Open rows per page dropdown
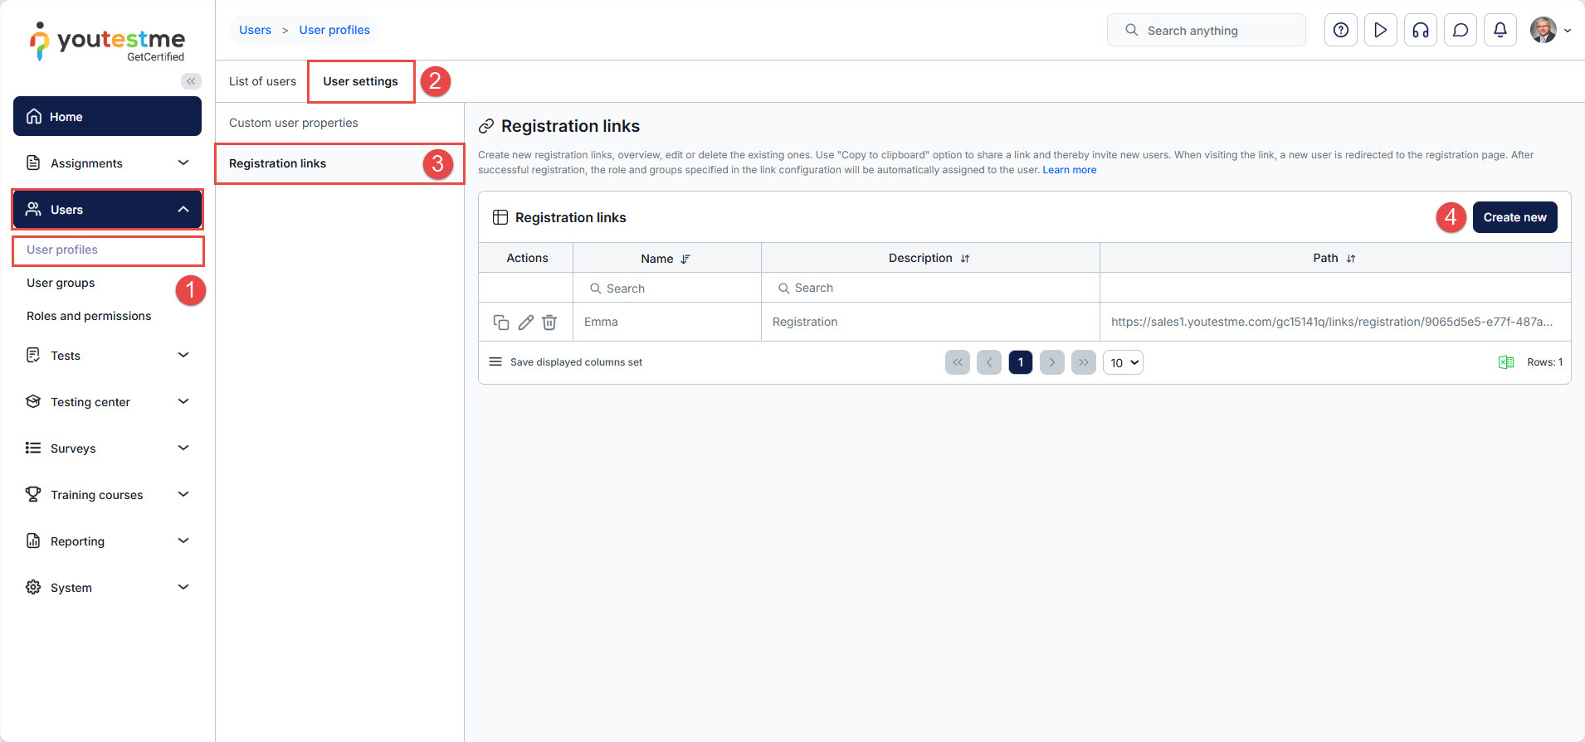The width and height of the screenshot is (1585, 742). 1123,362
